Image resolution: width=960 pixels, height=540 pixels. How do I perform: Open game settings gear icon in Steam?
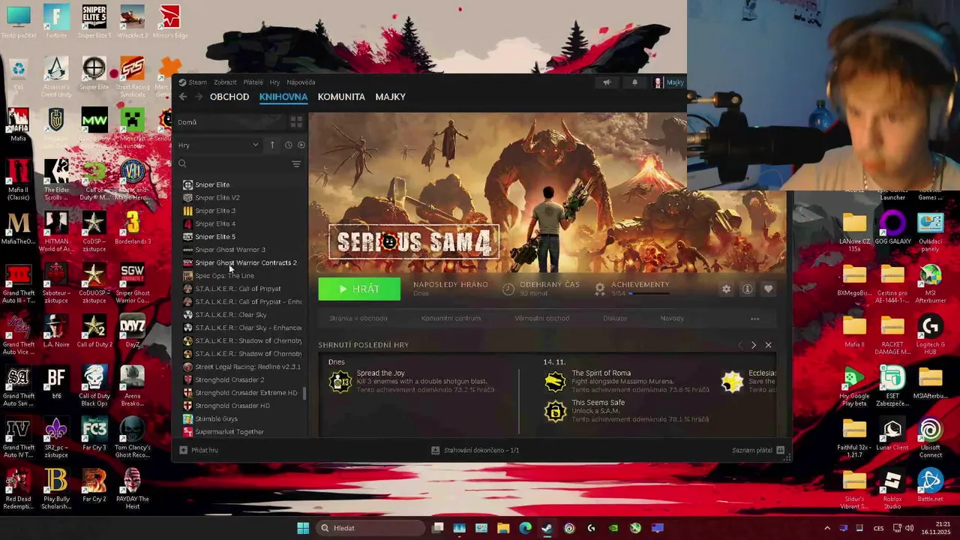click(x=726, y=289)
